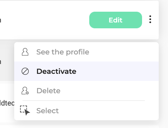This screenshot has width=168, height=128.
Task: Click the "Edit" text label
Action: (115, 20)
